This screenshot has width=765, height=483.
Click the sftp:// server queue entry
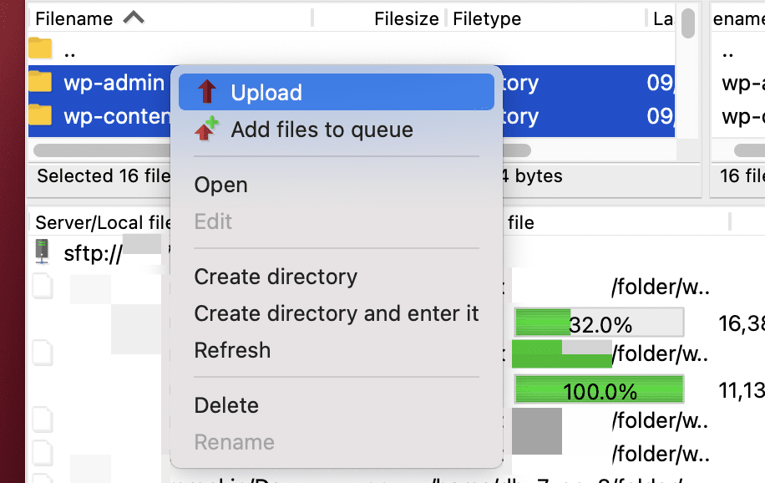pos(93,253)
